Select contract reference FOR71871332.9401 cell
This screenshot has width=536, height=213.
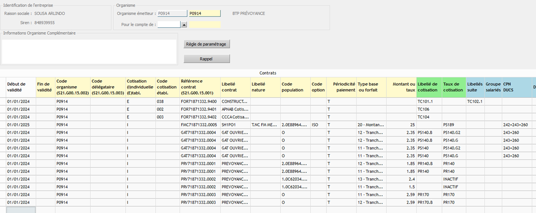pos(201,109)
